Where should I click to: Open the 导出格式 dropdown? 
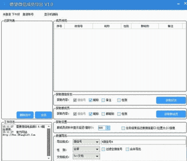point(97,142)
